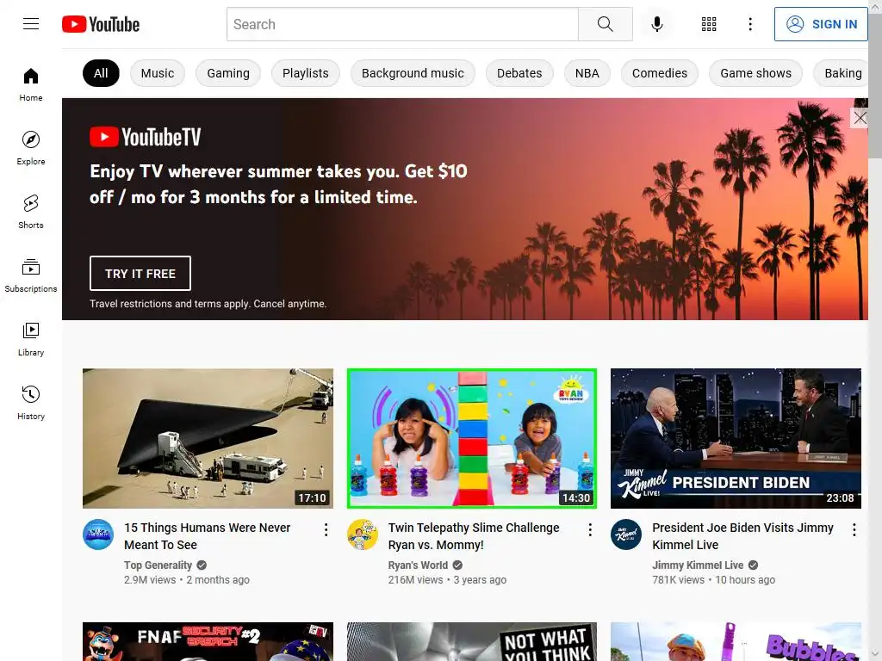Image resolution: width=882 pixels, height=661 pixels.
Task: Open Twin Telepathy Slime Challenge title
Action: click(474, 536)
